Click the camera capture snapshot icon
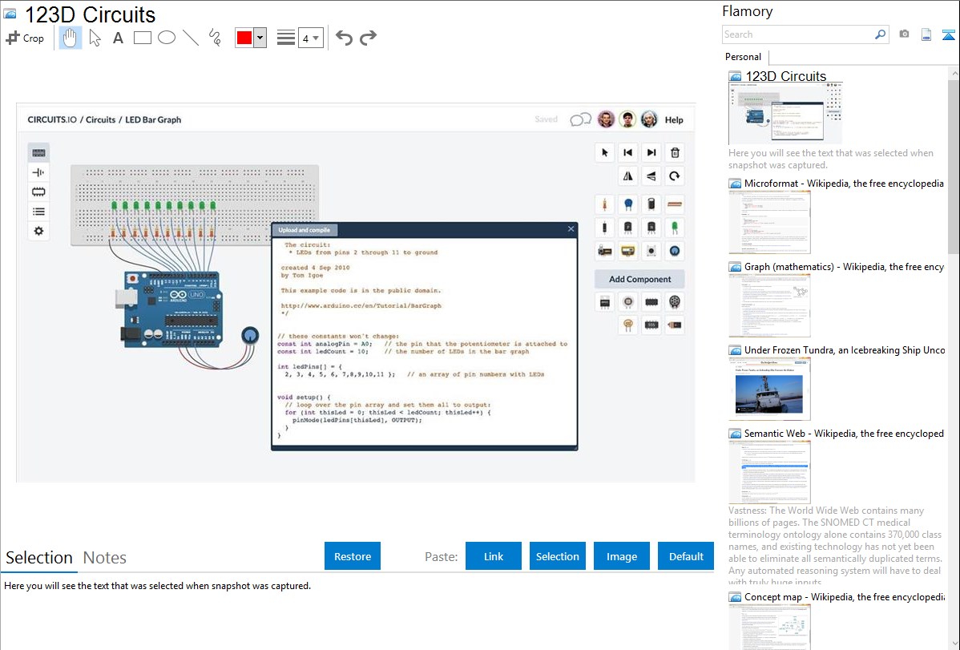This screenshot has height=650, width=960. point(904,34)
